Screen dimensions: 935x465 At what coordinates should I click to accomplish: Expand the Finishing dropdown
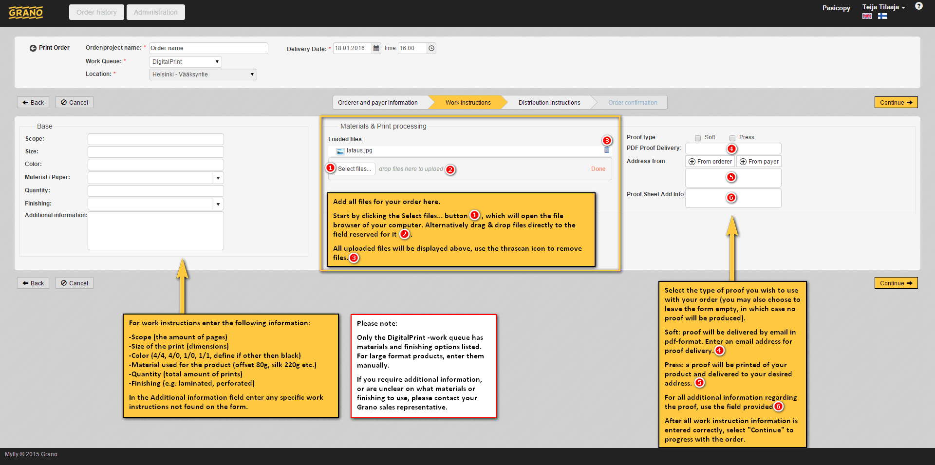point(218,204)
